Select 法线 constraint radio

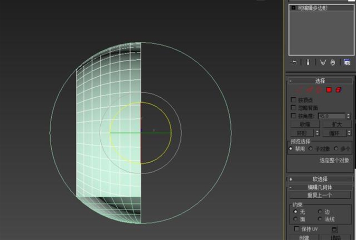tap(320, 219)
